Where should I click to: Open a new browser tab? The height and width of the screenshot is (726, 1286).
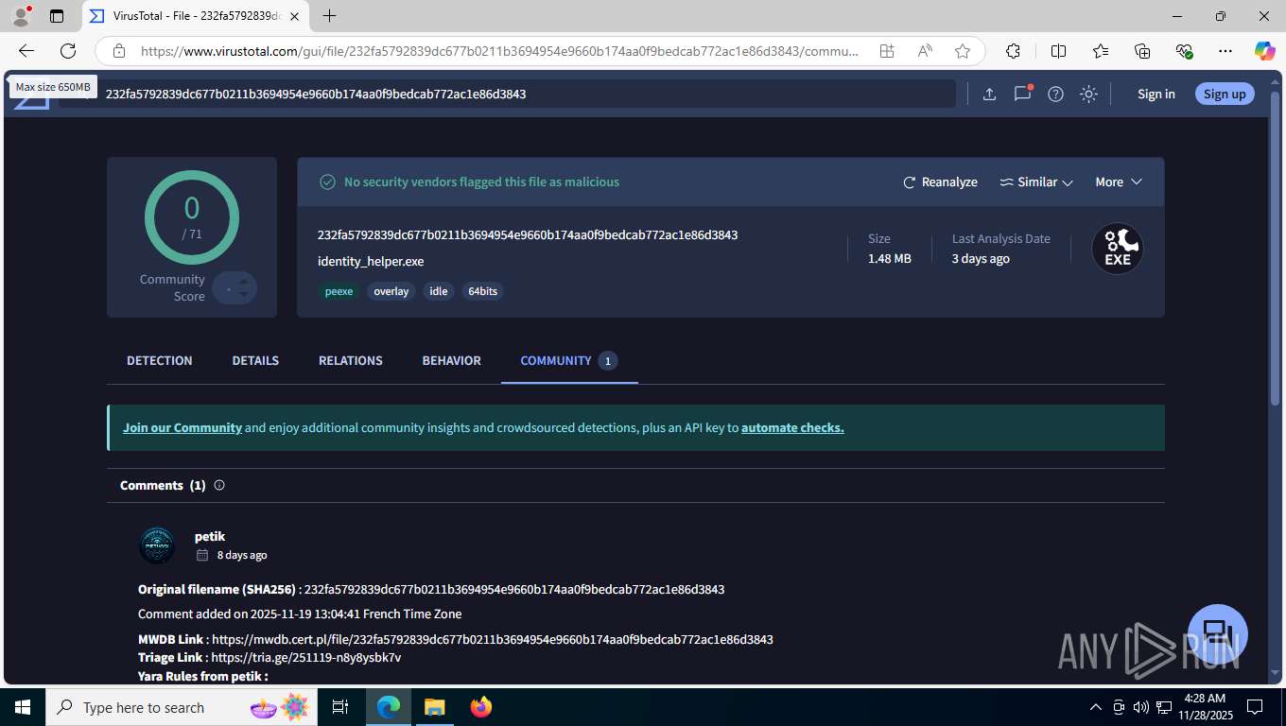point(329,16)
